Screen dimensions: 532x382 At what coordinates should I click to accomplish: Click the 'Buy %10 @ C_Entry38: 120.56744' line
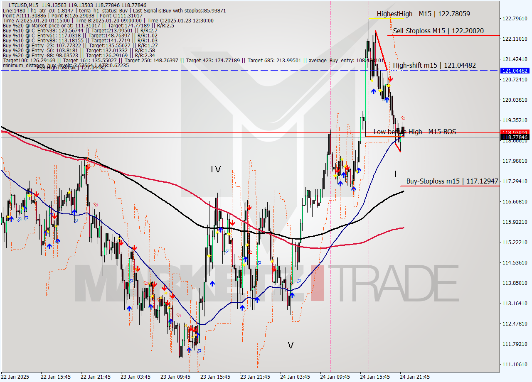[x=79, y=30]
